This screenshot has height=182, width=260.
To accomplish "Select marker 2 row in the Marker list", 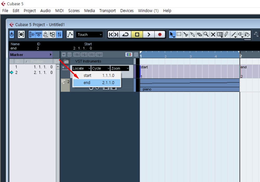I will pyautogui.click(x=33, y=73).
